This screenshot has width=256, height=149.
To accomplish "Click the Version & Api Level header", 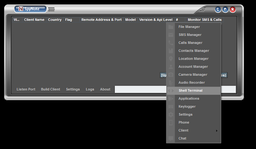I will [156, 20].
